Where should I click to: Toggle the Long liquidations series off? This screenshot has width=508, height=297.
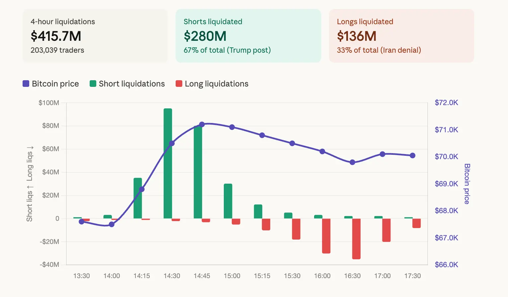[x=212, y=84]
